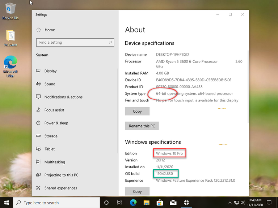The width and height of the screenshot is (278, 208).
Task: Click the About page vertical scrollbar
Action: click(248, 87)
